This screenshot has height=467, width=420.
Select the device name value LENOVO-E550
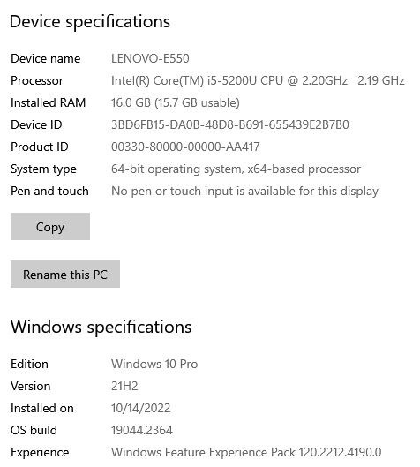tap(150, 58)
